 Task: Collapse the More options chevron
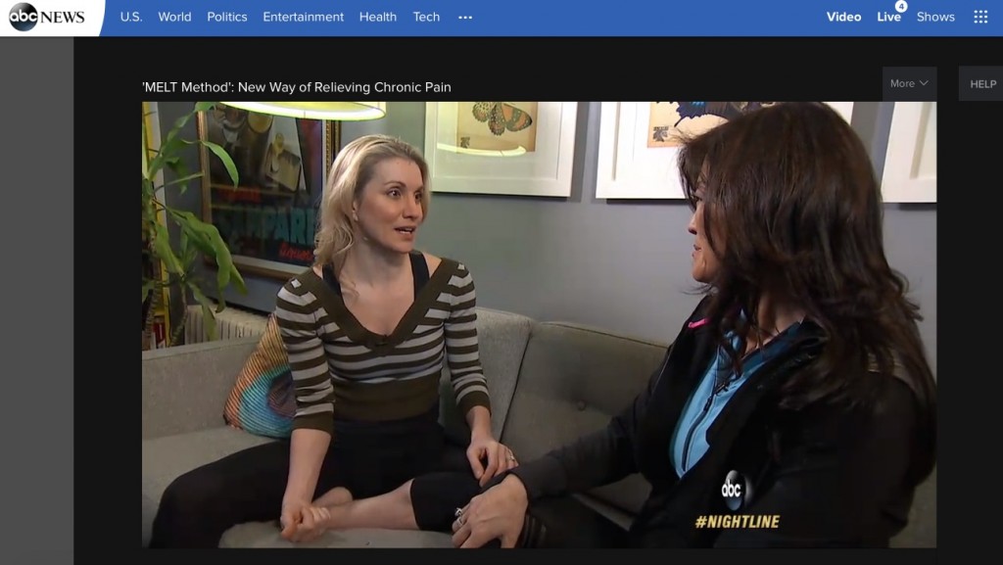(925, 83)
